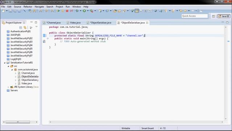Select the Log4jPrj03 project

click(x=16, y=59)
